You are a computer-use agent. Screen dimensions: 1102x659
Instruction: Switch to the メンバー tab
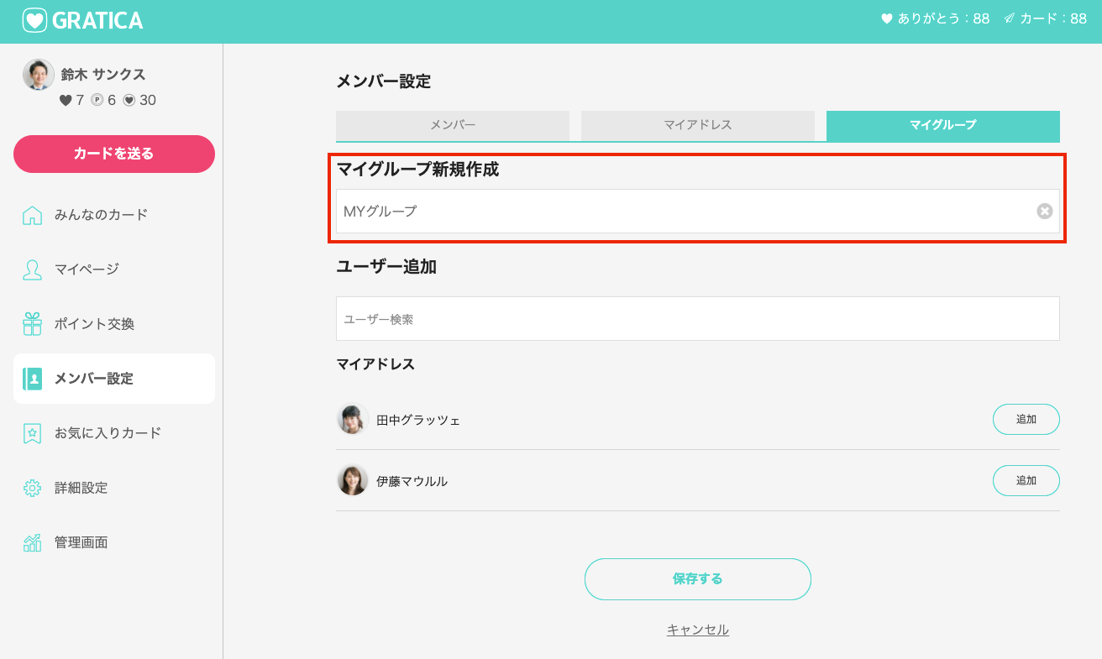(453, 125)
